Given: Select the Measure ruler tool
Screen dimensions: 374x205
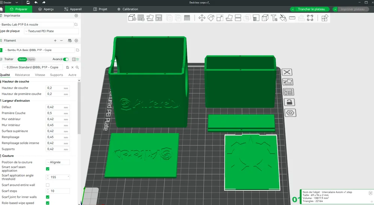Looking at the screenshot, I should point(292,18).
